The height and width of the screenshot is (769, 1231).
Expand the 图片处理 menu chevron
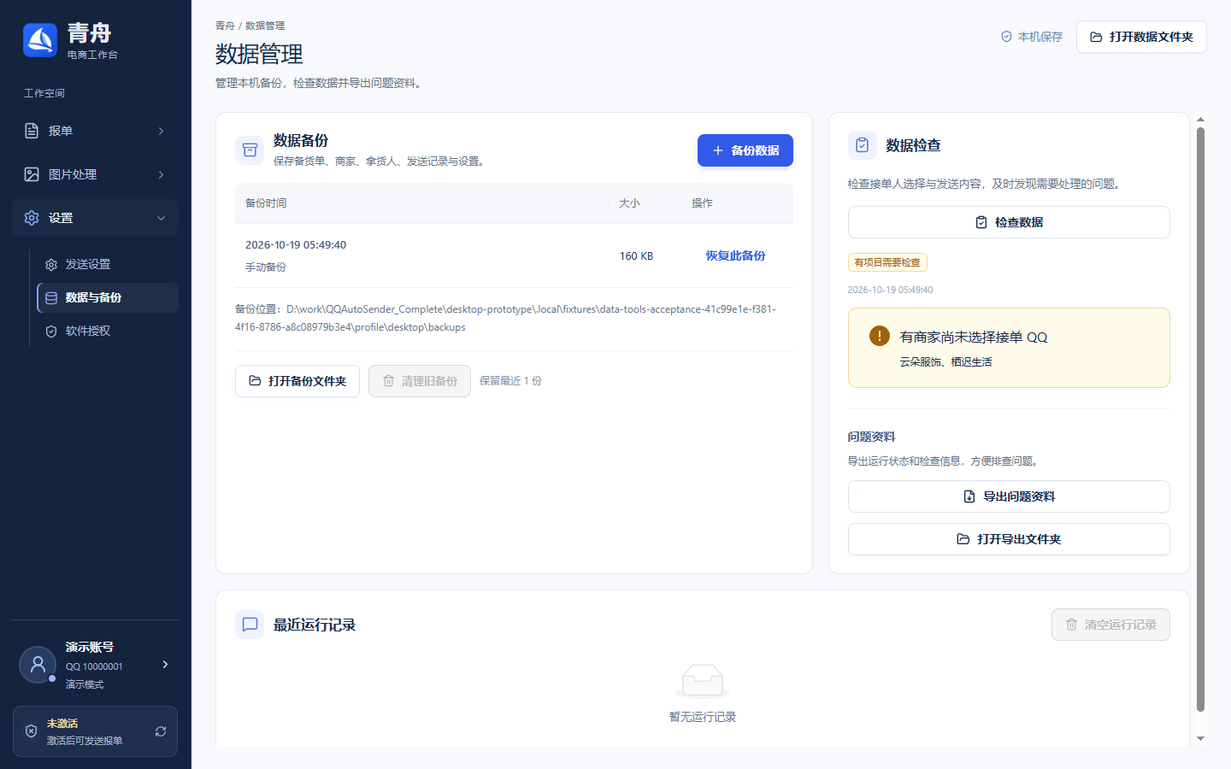coord(161,174)
